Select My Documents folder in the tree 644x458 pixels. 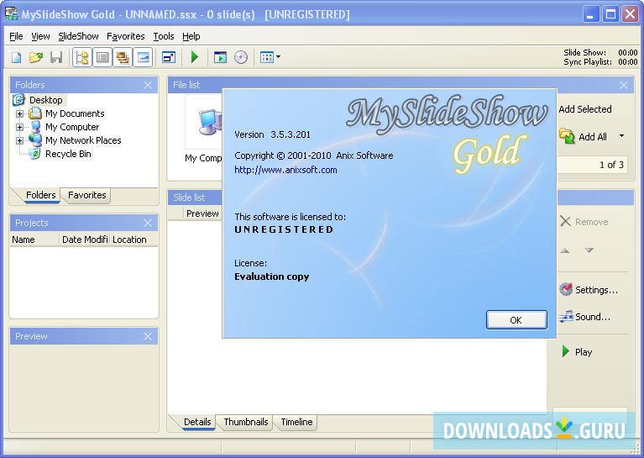(75, 113)
